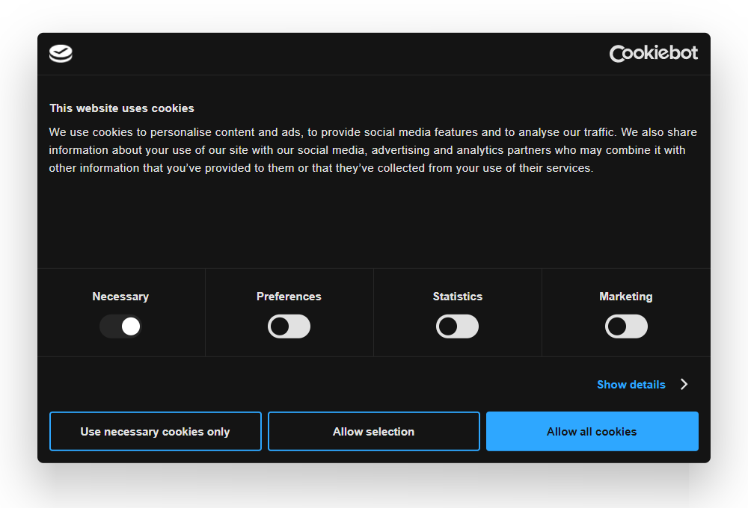Select the 'This website uses cookies' heading
The image size is (748, 508).
click(122, 108)
